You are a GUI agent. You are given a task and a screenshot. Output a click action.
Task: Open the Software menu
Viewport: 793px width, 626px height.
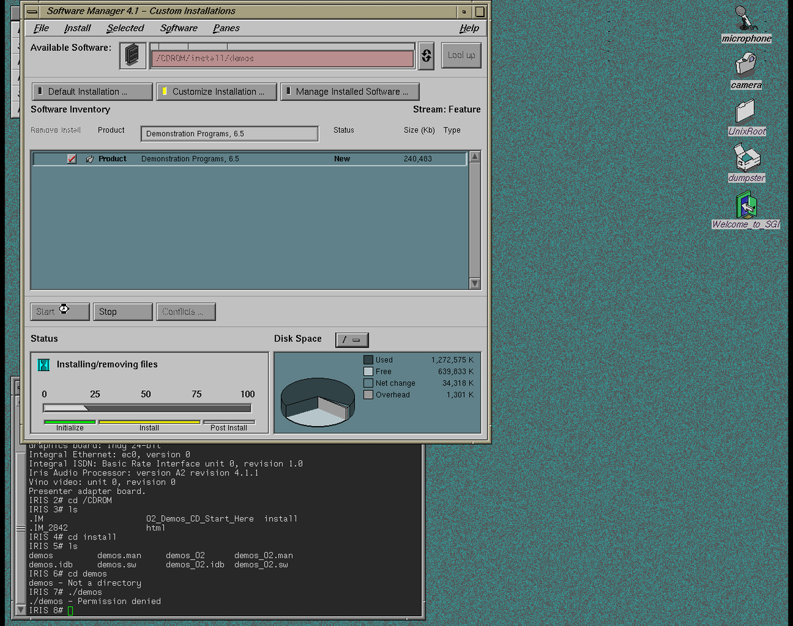click(178, 28)
